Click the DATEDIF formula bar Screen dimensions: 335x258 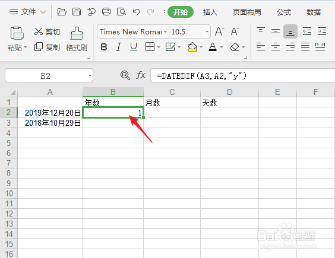(x=243, y=75)
